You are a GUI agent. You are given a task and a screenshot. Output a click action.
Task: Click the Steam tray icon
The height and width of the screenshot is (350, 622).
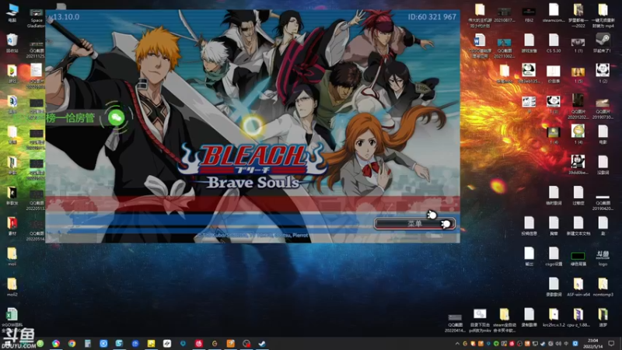click(x=543, y=344)
